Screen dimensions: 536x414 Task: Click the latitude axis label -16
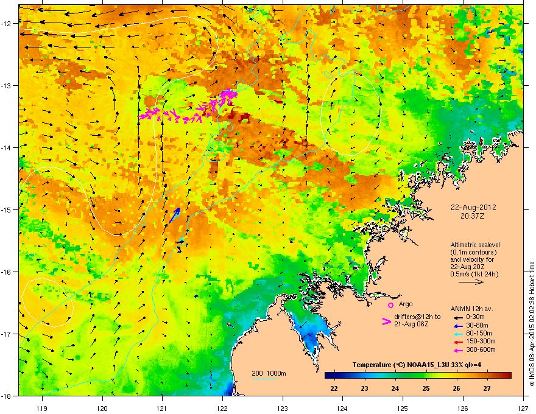[7, 272]
